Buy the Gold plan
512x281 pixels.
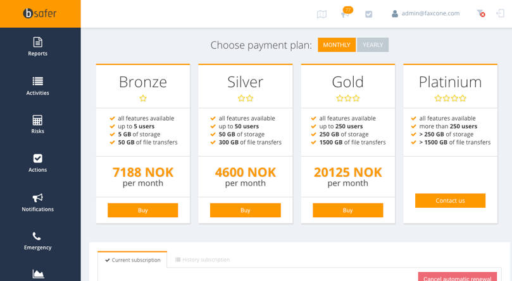pyautogui.click(x=347, y=210)
